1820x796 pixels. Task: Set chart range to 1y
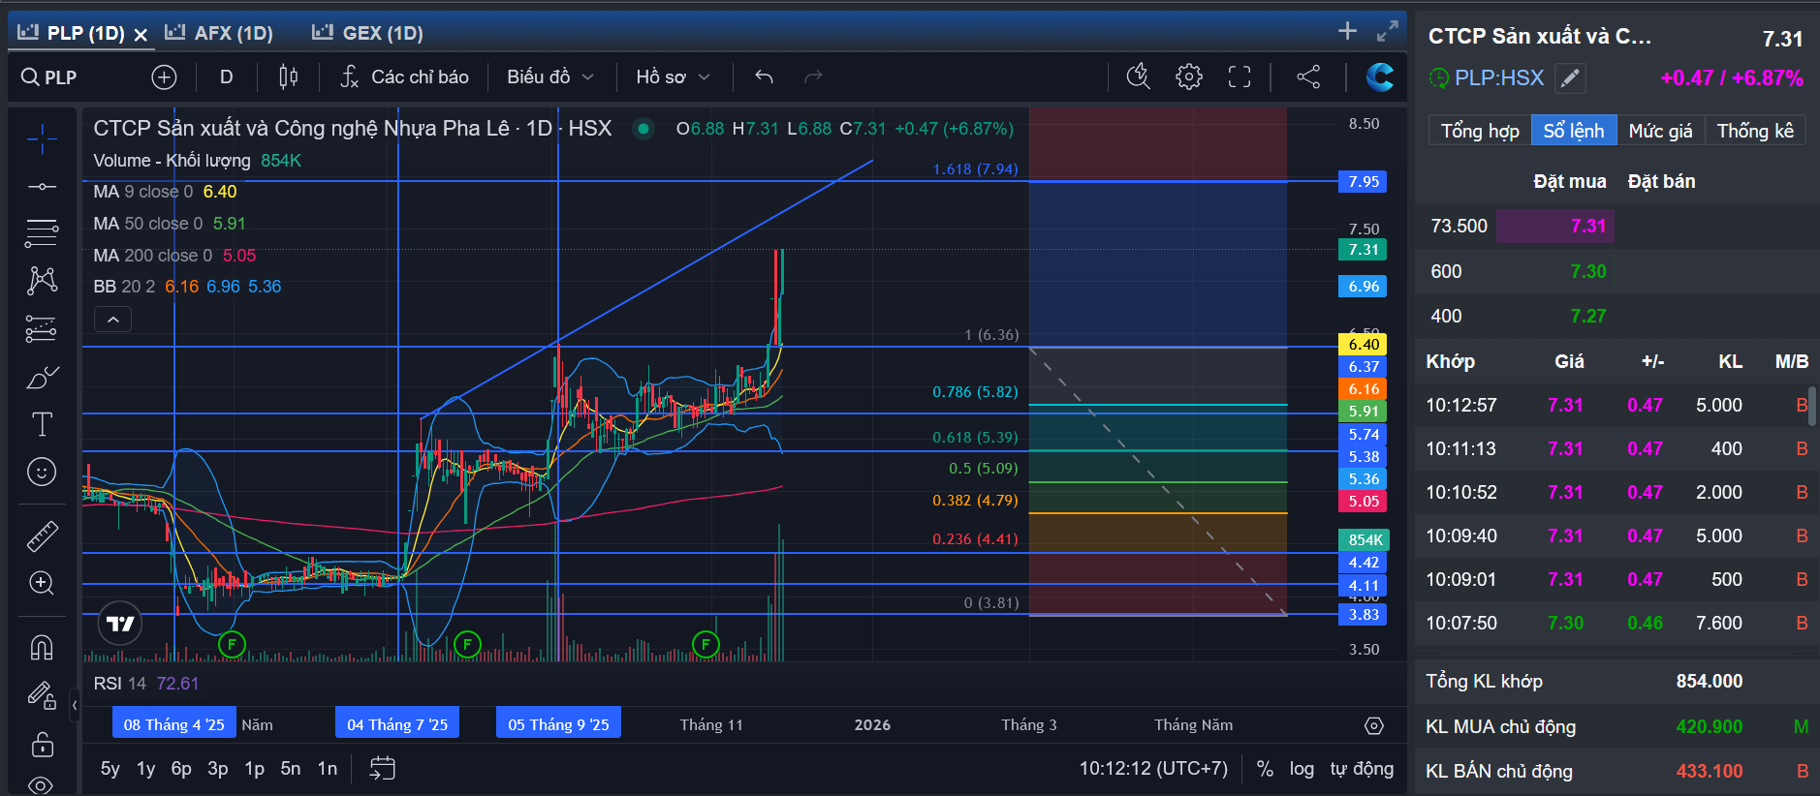tap(145, 769)
